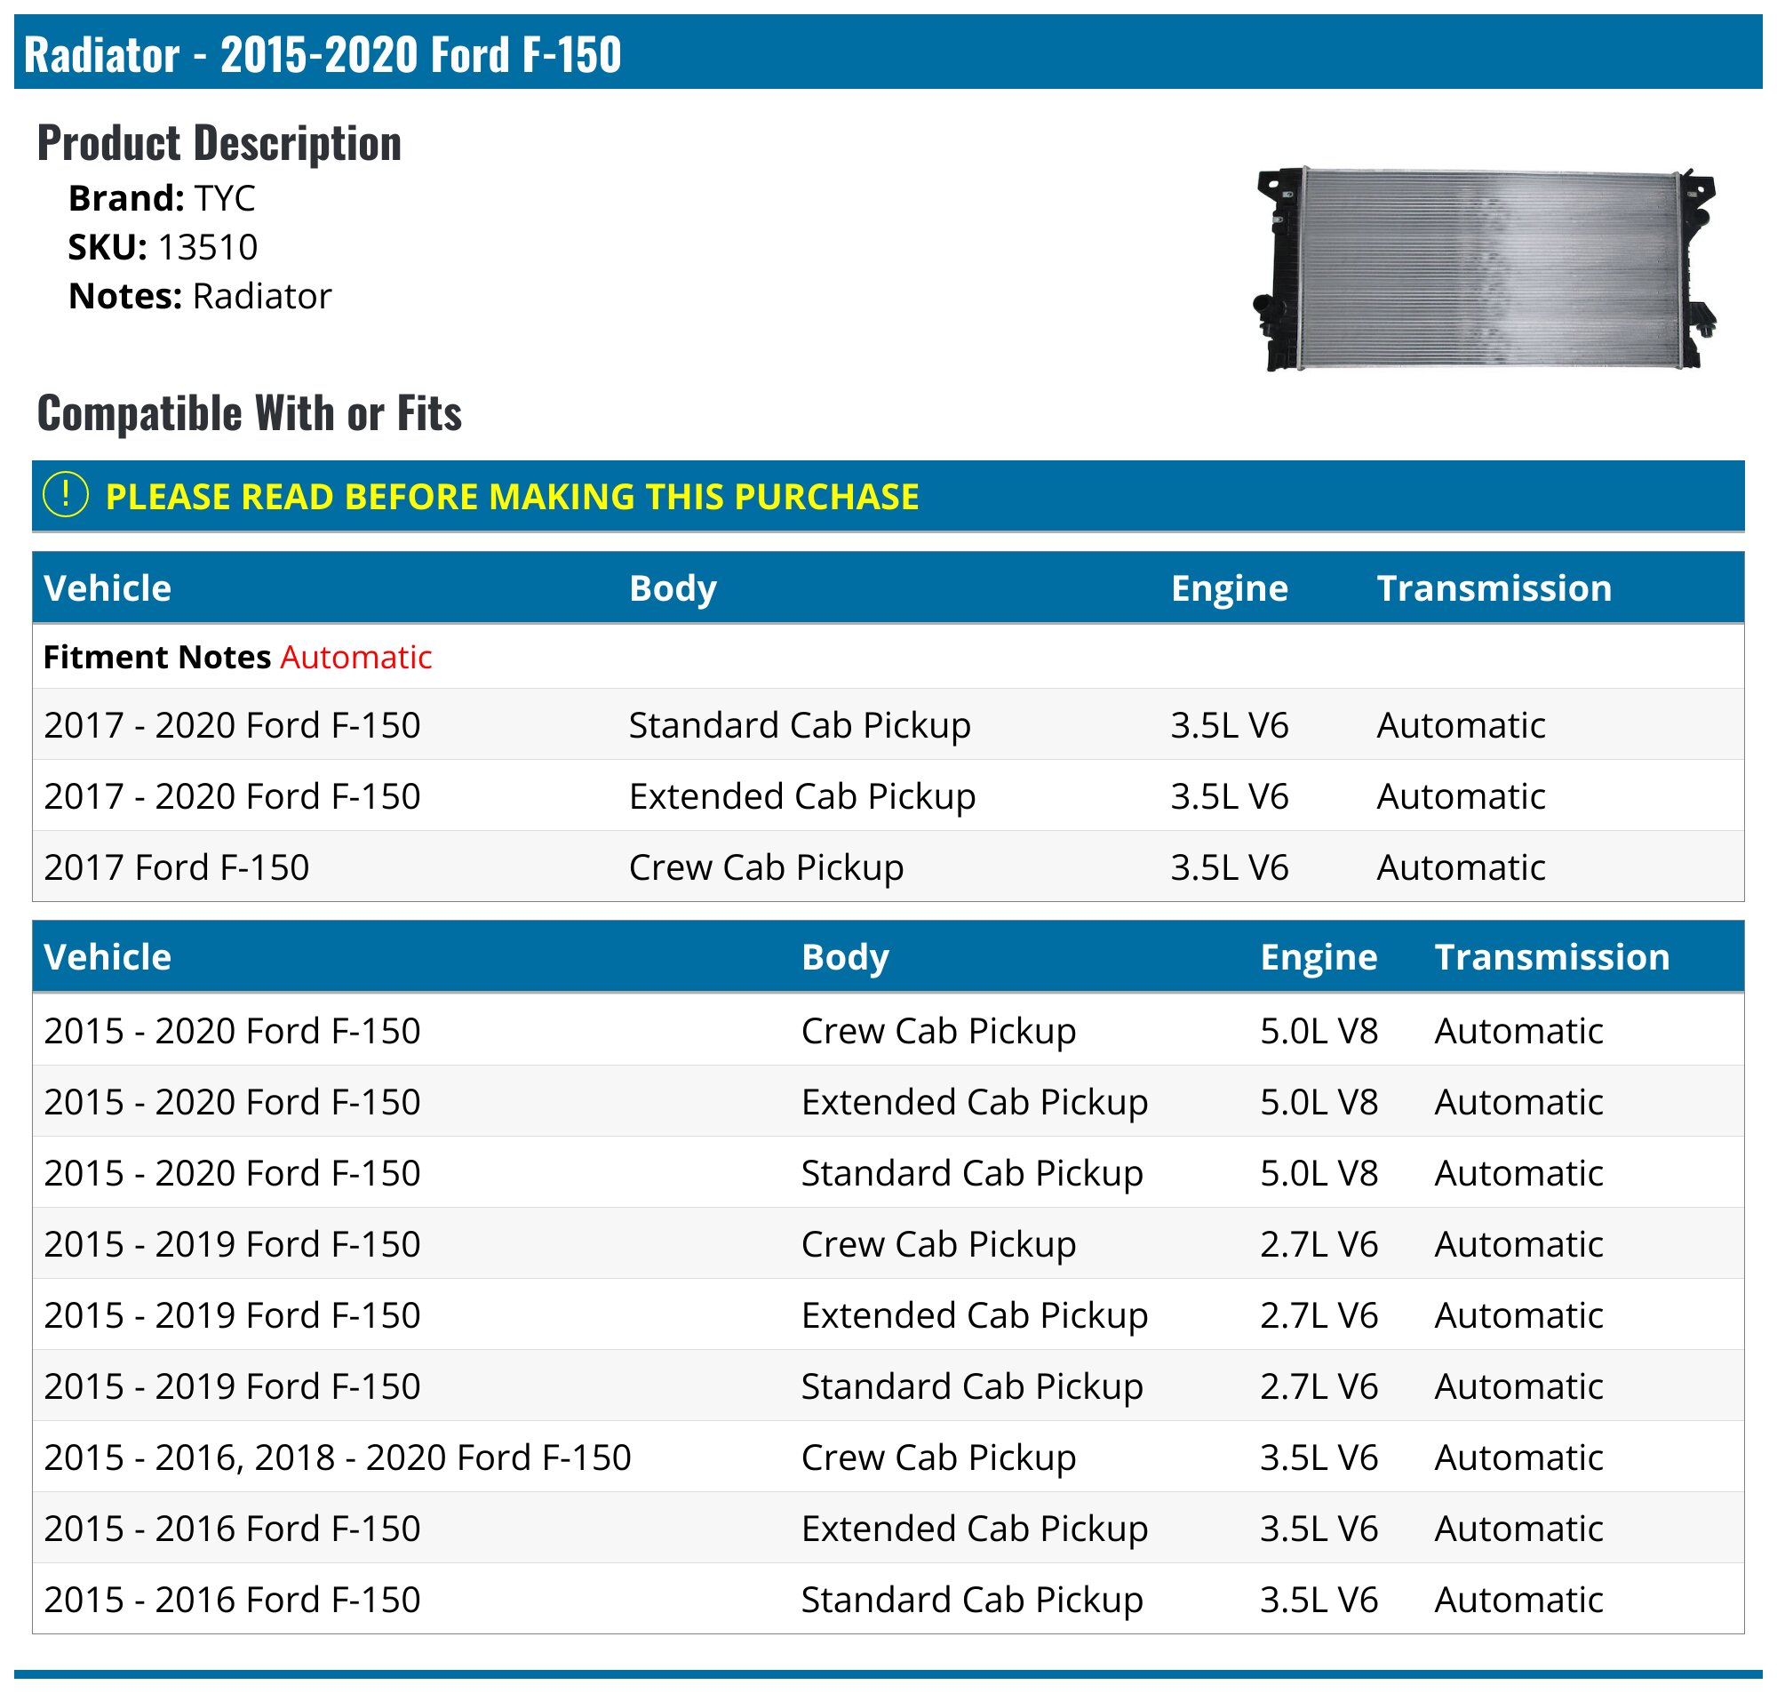The height and width of the screenshot is (1693, 1777).
Task: Click 'Standard Cab Pickup' in the 2.7L V6 row
Action: 971,1386
